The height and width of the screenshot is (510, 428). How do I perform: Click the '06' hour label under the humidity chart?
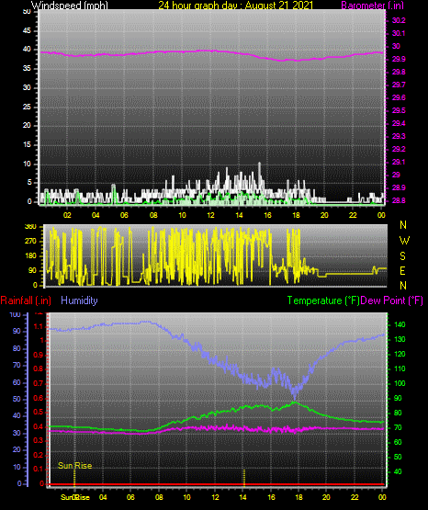[x=130, y=497]
